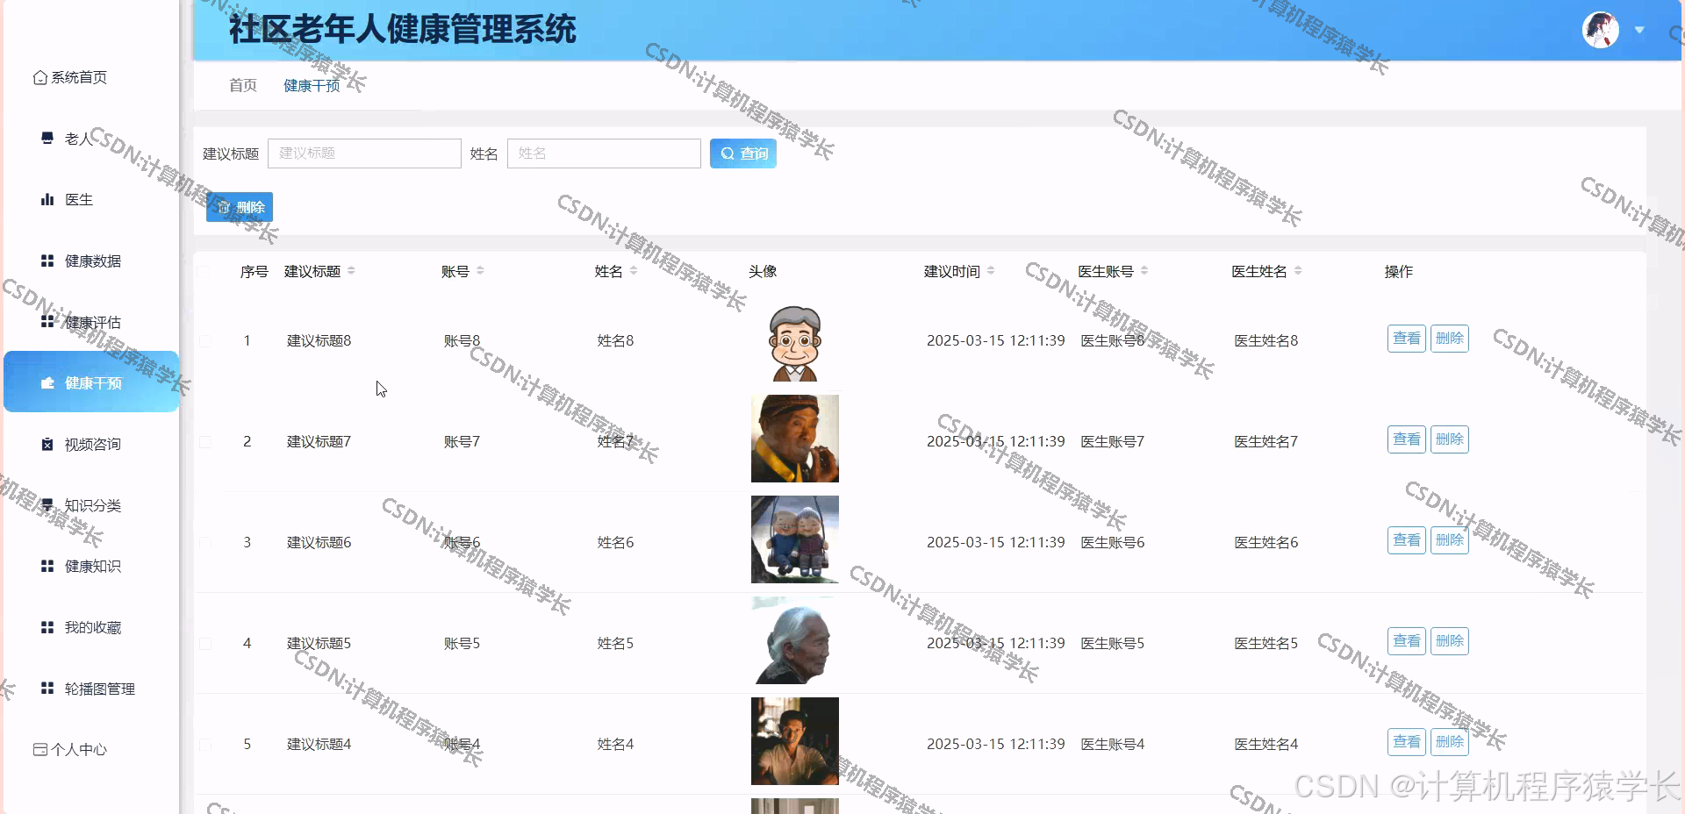Sort the table by 账号 column

click(480, 271)
